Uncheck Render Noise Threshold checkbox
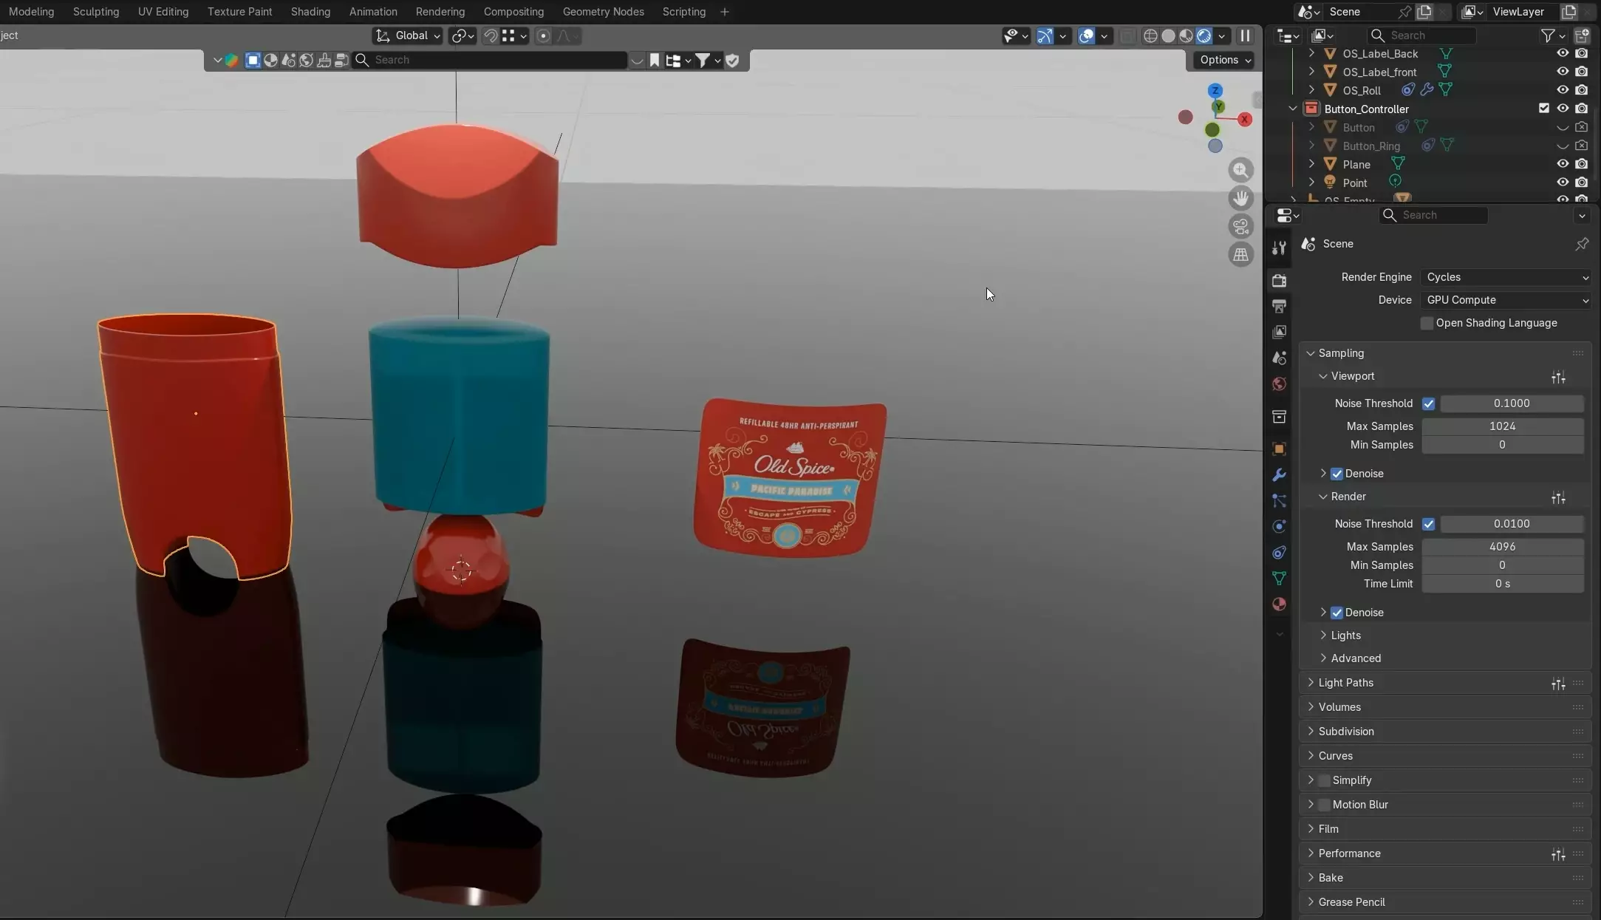 [x=1428, y=524]
